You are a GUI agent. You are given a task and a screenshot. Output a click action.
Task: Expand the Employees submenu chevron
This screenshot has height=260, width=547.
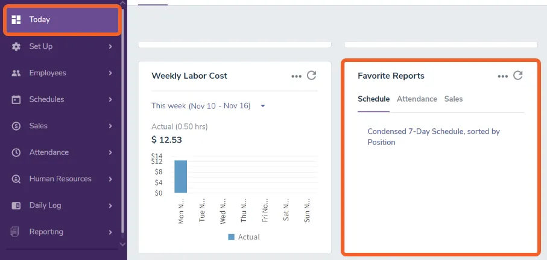pyautogui.click(x=110, y=73)
